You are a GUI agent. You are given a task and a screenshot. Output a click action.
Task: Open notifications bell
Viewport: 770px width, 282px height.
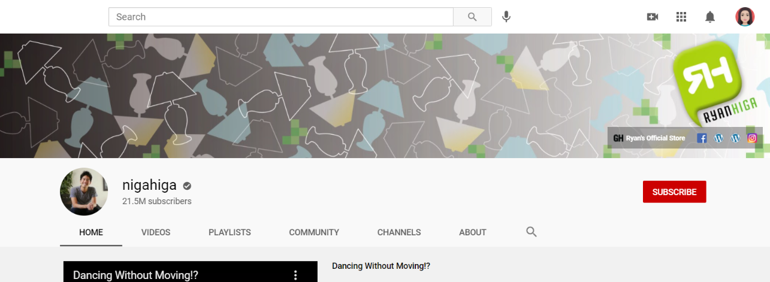[710, 17]
